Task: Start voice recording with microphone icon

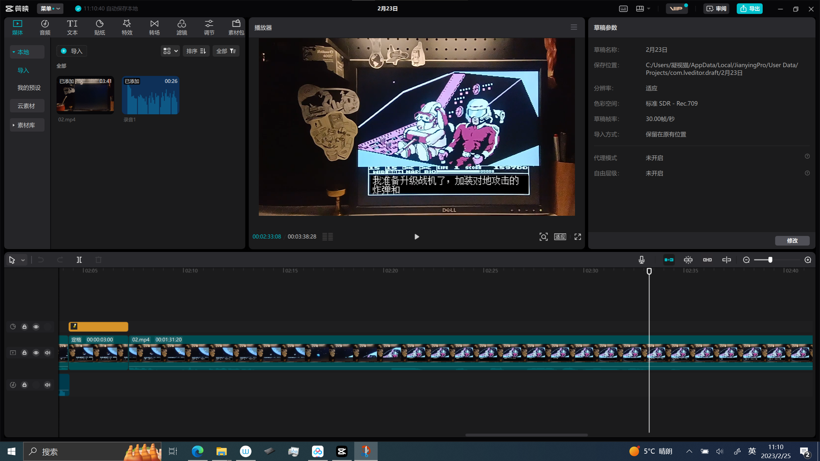Action: [x=642, y=260]
